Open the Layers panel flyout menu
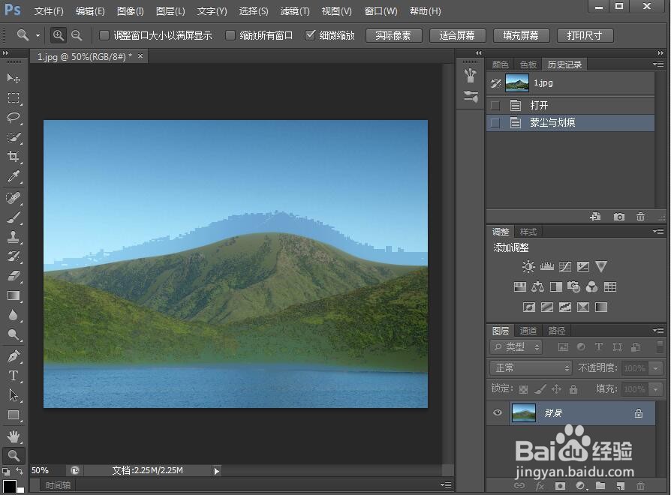 click(x=658, y=330)
